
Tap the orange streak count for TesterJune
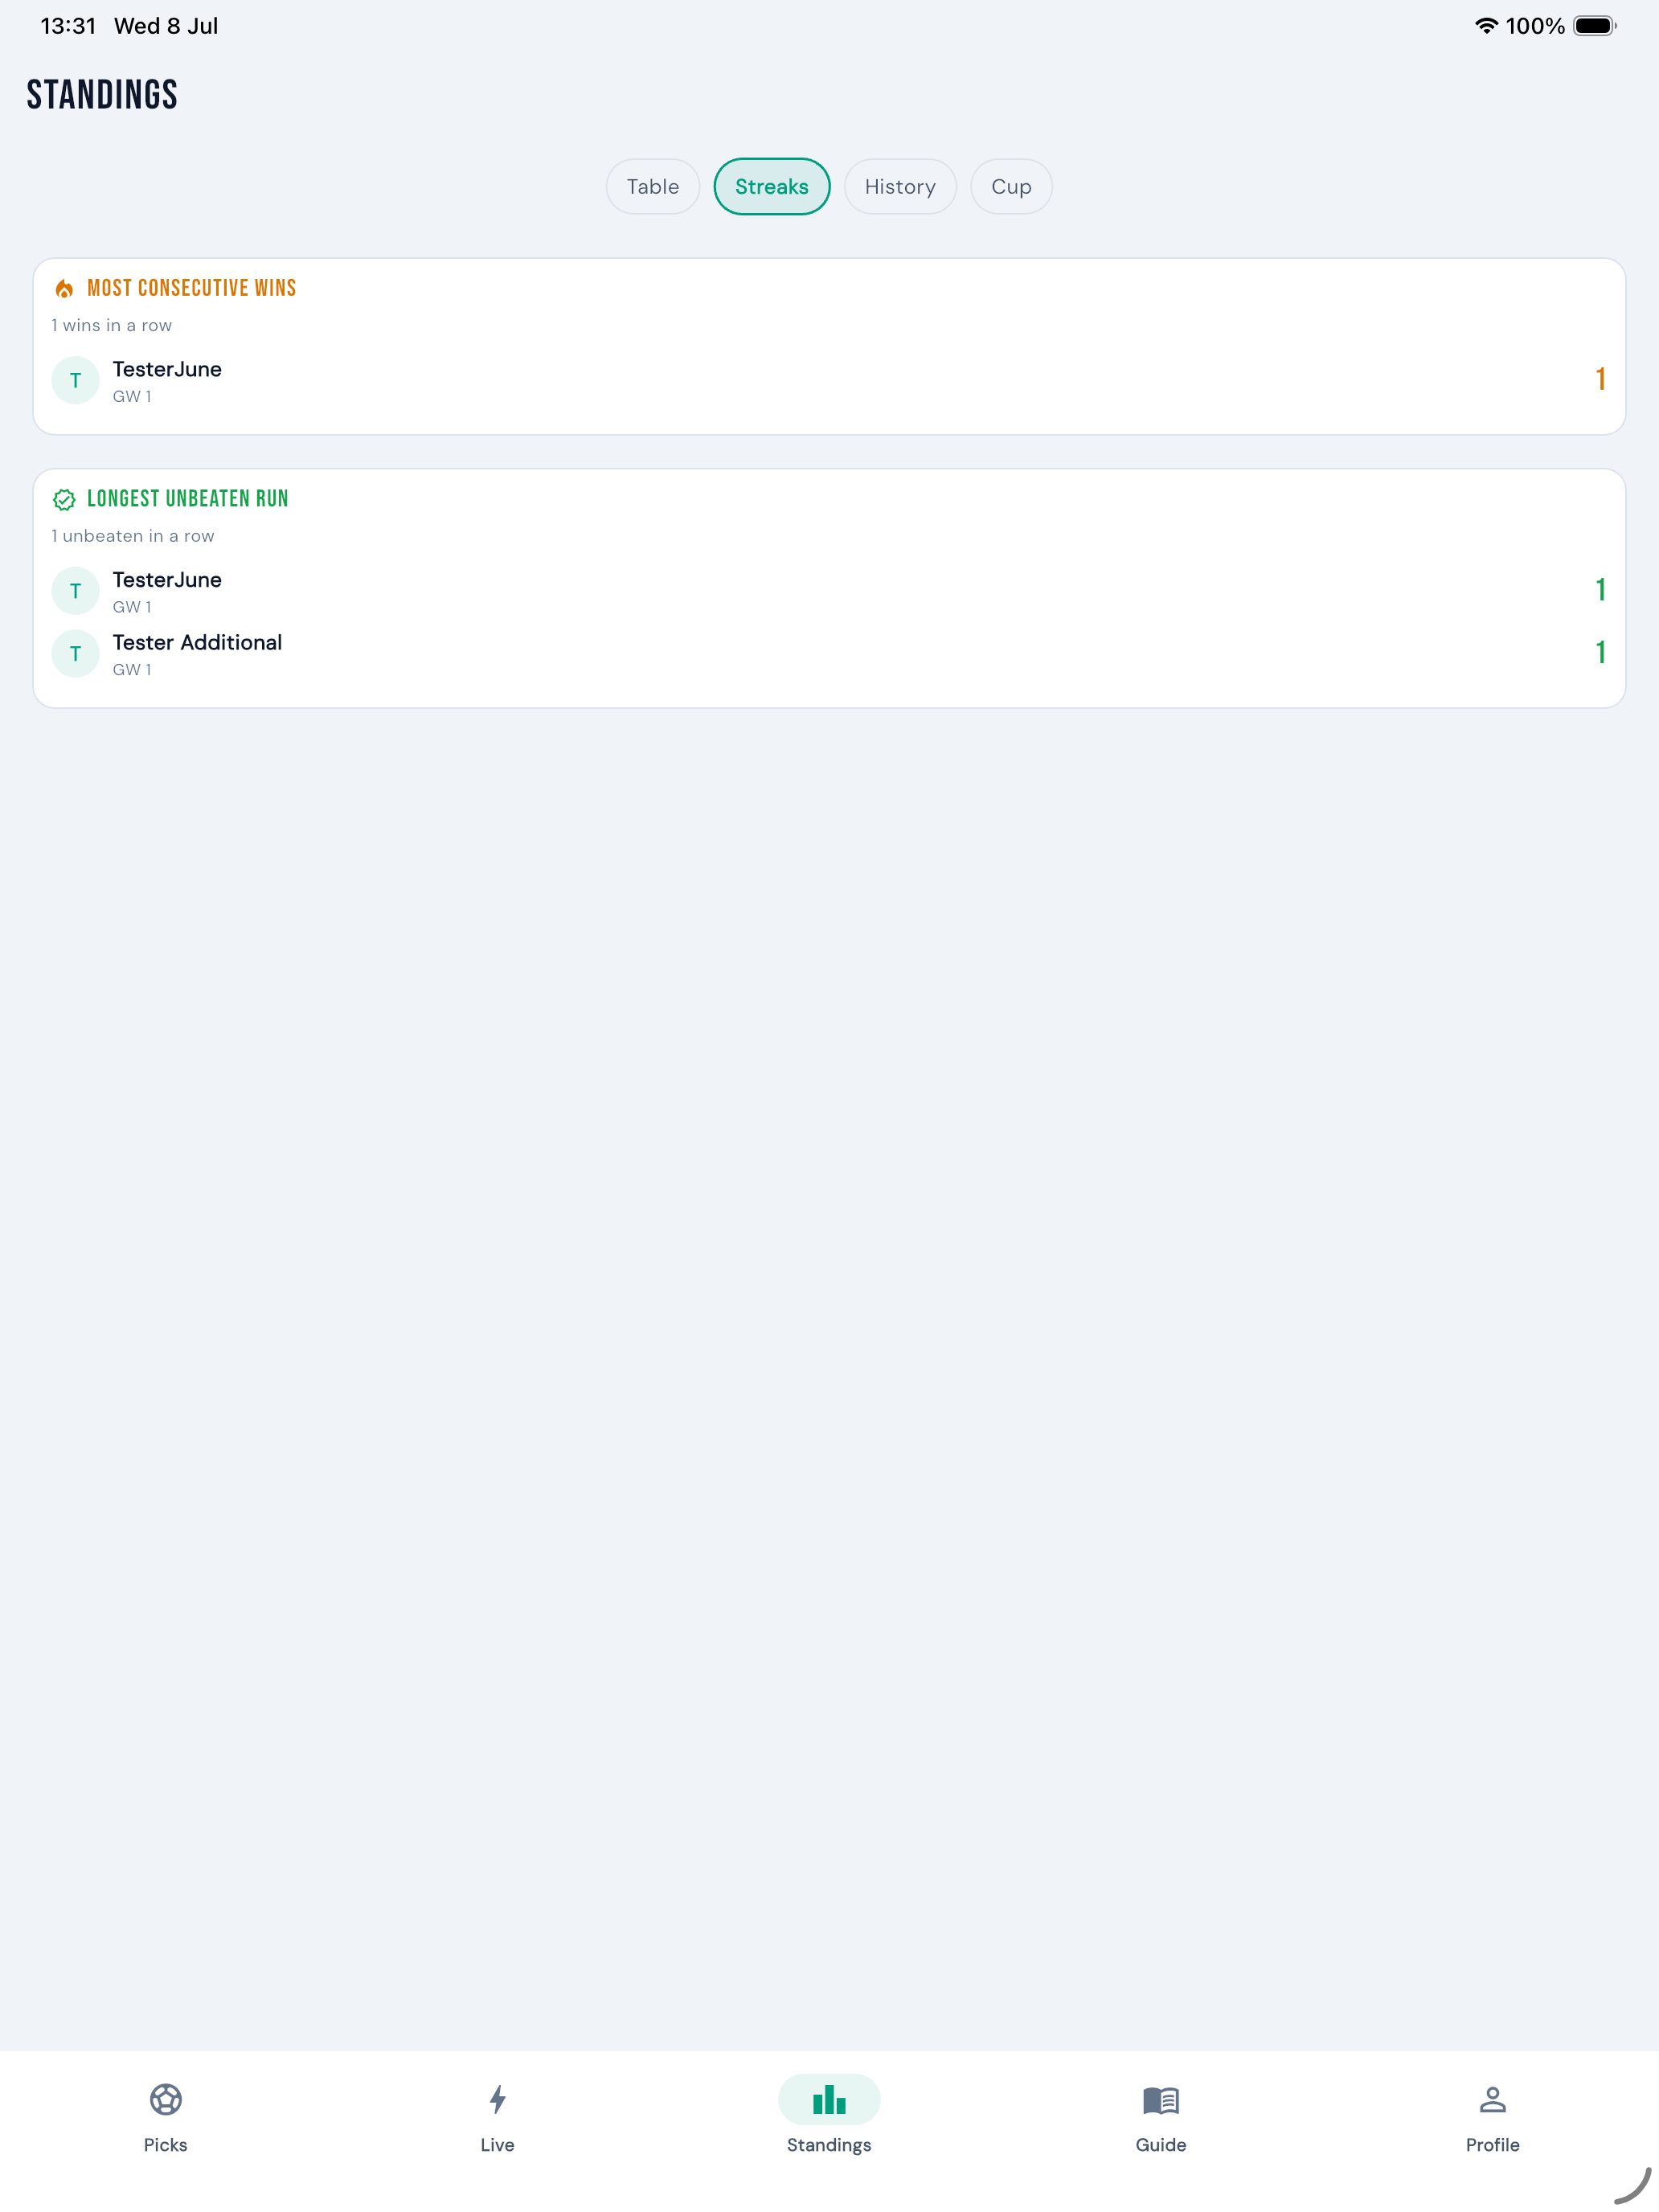click(1600, 379)
